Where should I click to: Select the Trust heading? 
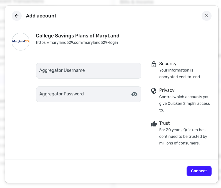tap(164, 123)
